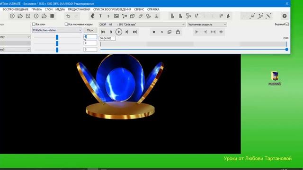Click the blob-shaped layer icon

pos(92,16)
